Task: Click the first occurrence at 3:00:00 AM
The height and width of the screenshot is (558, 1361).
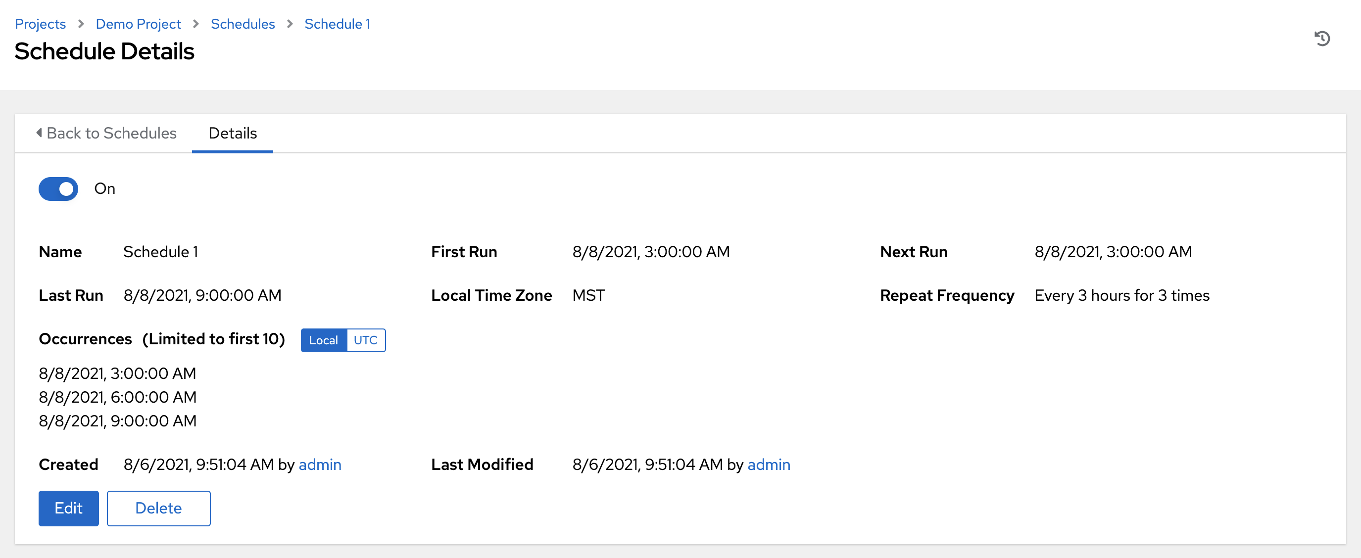Action: [117, 373]
